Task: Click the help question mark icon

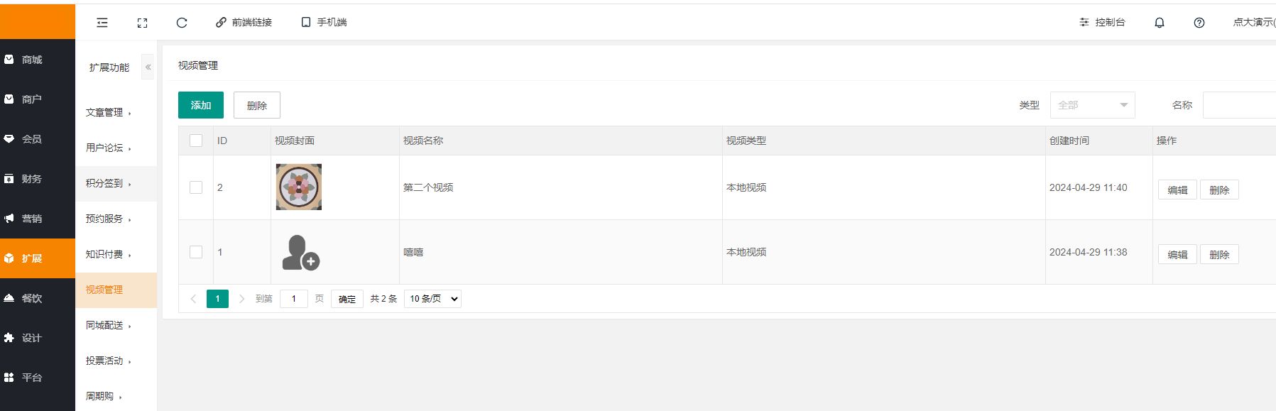Action: (x=1199, y=23)
